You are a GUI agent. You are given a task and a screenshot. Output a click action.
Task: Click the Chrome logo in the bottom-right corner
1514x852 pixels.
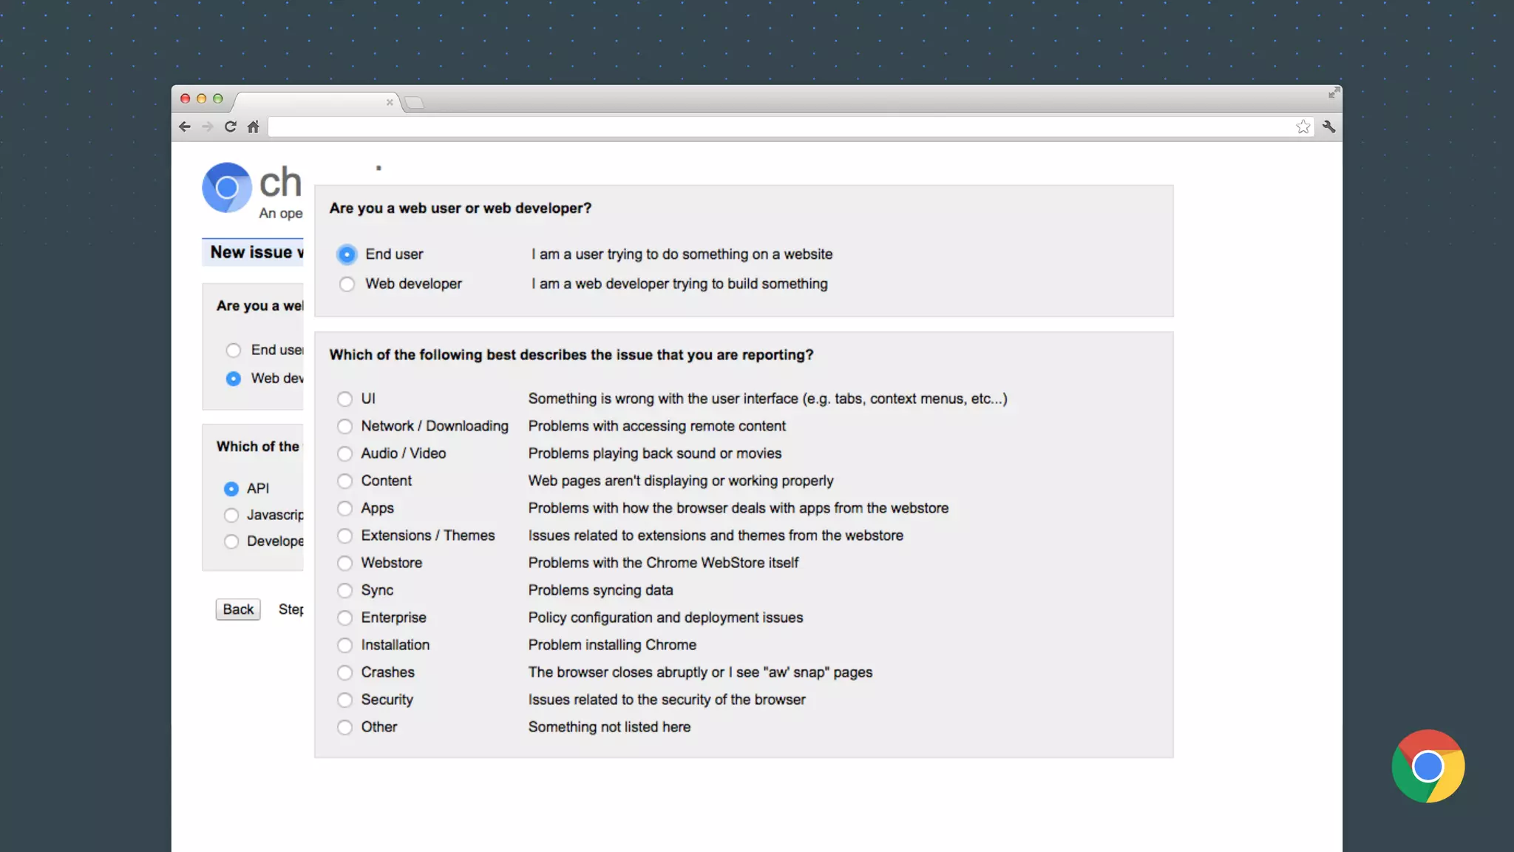pos(1428,766)
